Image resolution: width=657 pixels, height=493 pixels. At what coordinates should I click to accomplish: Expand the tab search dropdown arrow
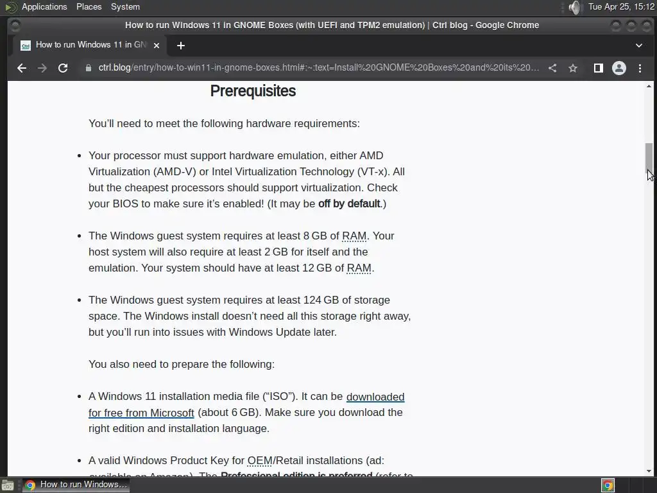(639, 46)
